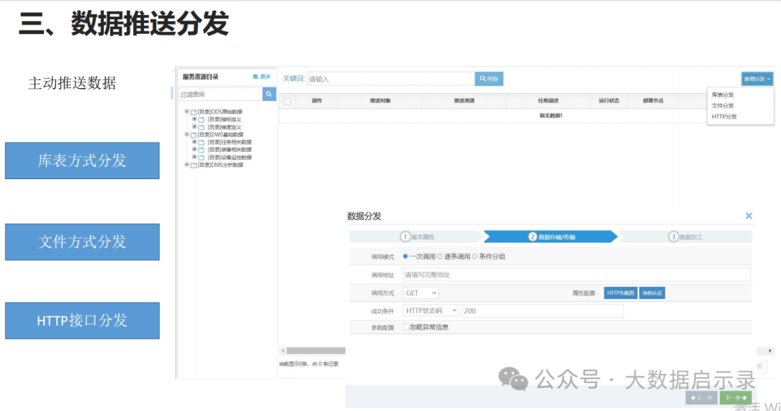Click the 身份认证 button

click(652, 293)
